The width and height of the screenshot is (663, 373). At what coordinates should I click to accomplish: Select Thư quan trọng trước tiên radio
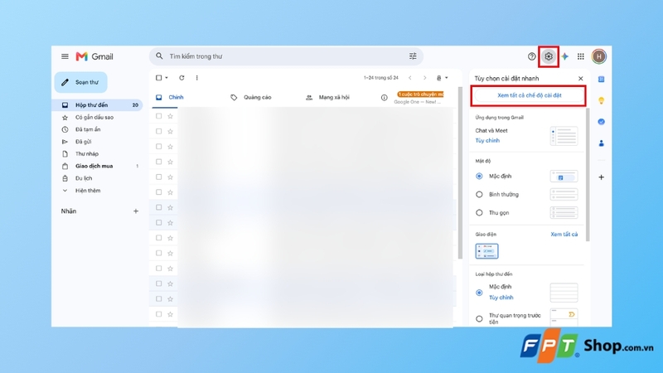pos(479,319)
